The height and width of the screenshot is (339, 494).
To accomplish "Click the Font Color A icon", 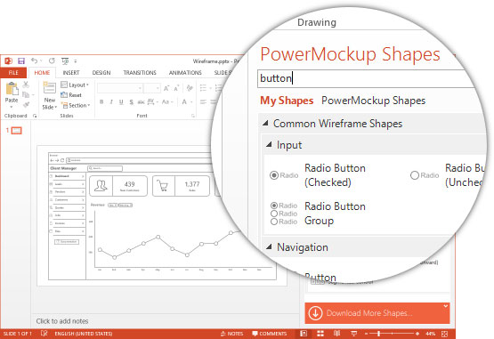I will [x=184, y=101].
